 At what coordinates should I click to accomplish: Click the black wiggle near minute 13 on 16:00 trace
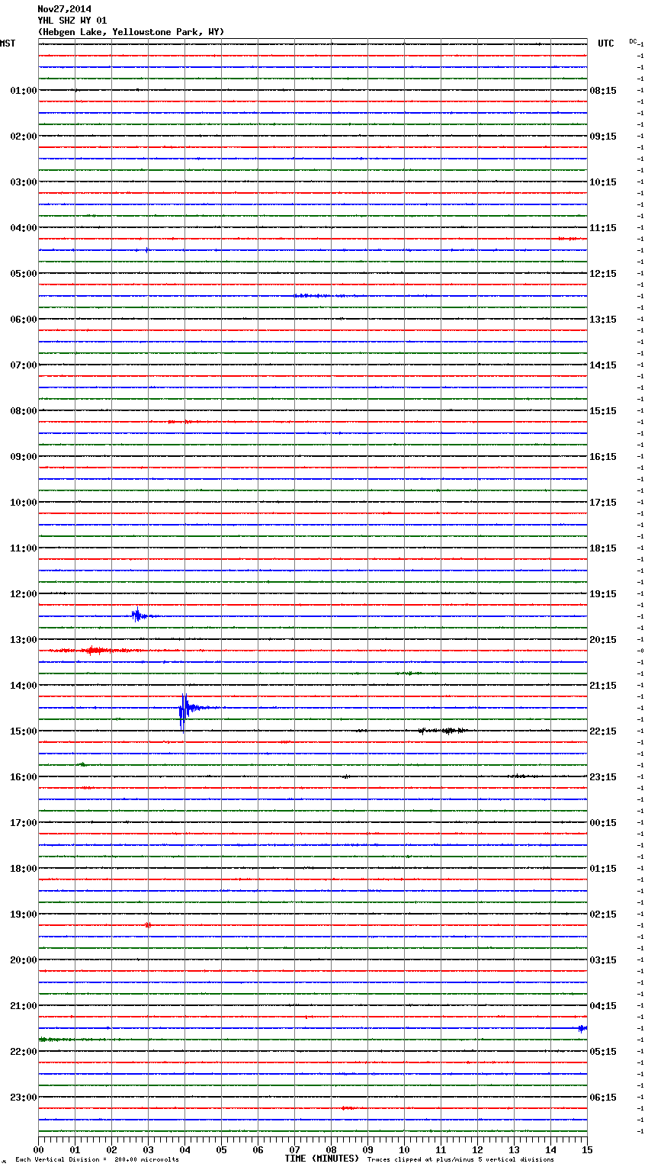[521, 776]
